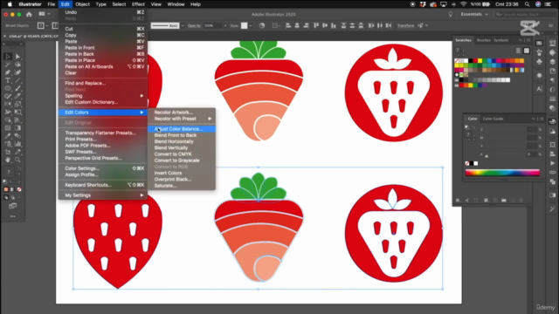Show swatches in thumbnail grid view
This screenshot has height=314, width=559.
(x=527, y=51)
